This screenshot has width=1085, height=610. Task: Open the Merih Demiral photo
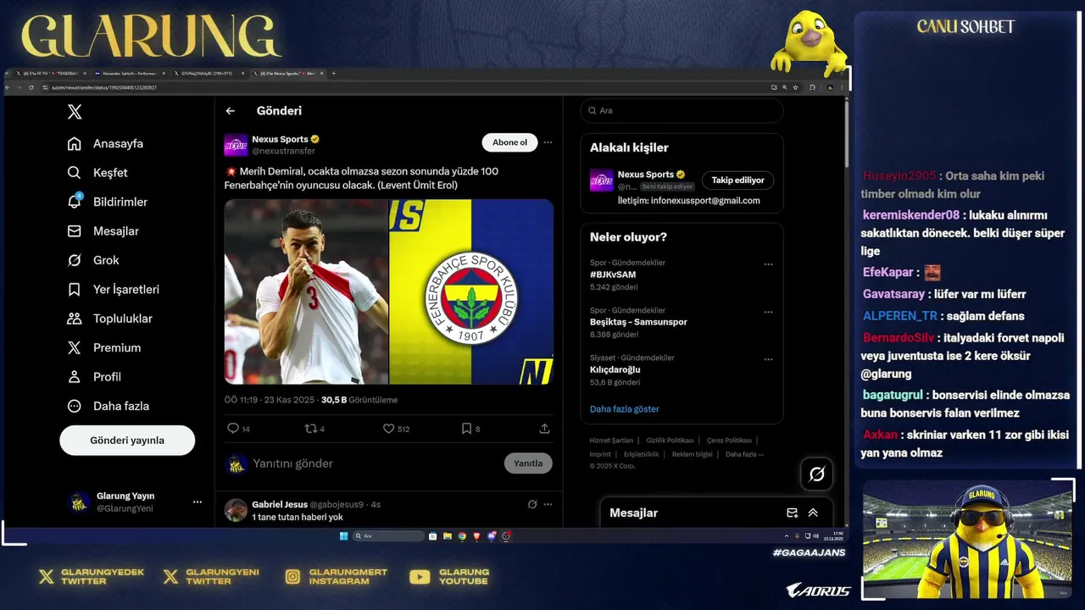tap(306, 291)
